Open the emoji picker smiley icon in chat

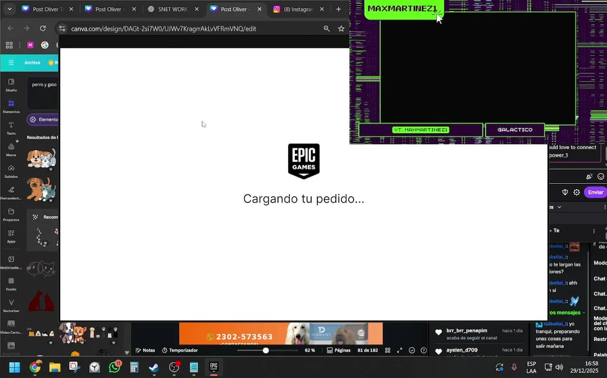point(600,176)
